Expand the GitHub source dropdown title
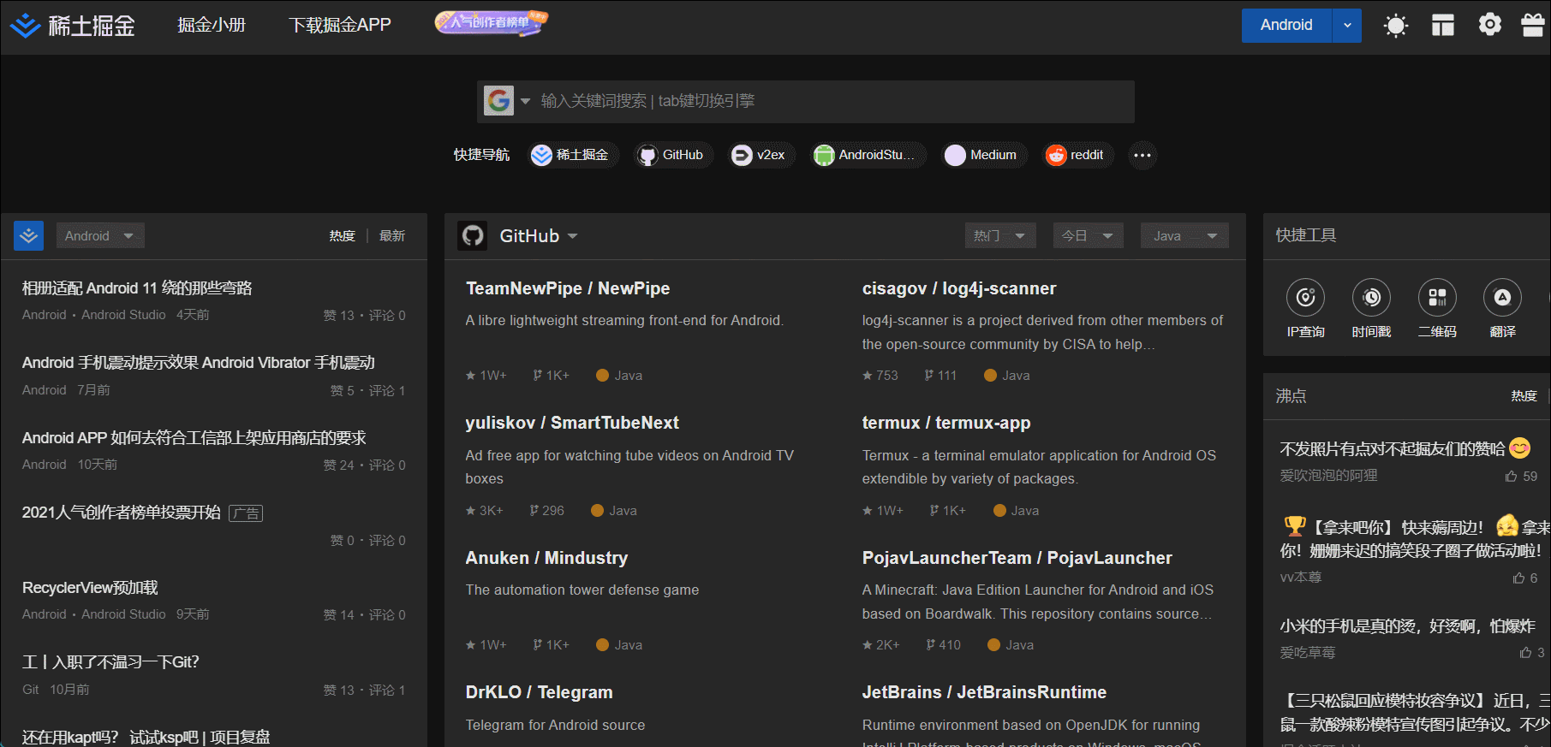This screenshot has height=747, width=1551. [539, 236]
